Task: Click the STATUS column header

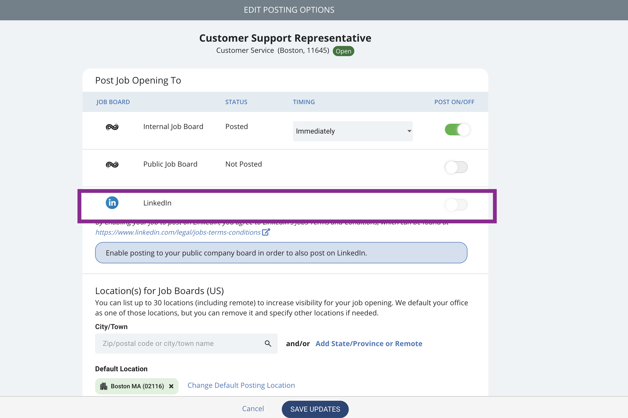Action: click(236, 102)
